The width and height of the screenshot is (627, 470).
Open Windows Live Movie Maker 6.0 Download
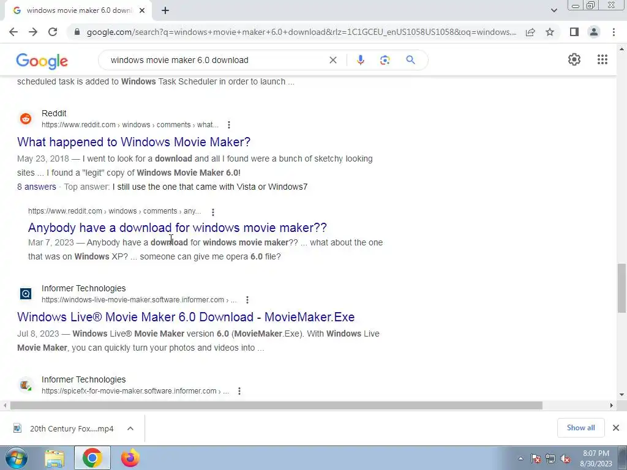(x=186, y=317)
